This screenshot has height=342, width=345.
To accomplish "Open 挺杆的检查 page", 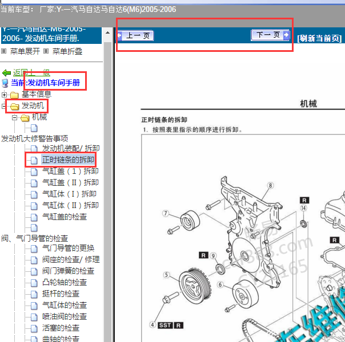I will [61, 294].
